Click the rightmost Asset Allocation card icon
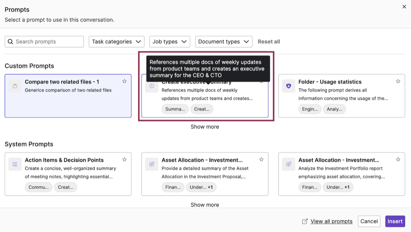411x232 pixels. (288, 164)
